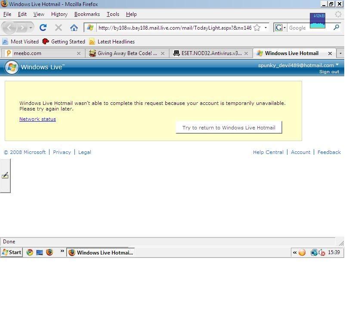349x313 pixels.
Task: Launch Chrome from the quick launch bar
Action: point(30,252)
